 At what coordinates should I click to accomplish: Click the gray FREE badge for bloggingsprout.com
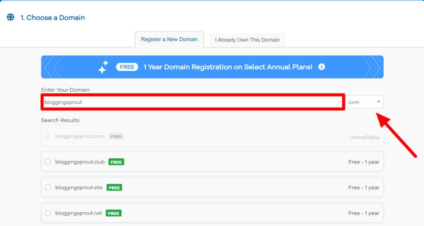(116, 137)
